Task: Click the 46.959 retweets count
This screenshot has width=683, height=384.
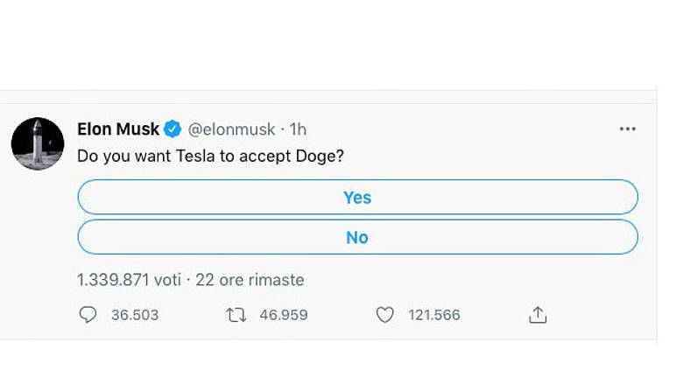Action: click(x=284, y=315)
